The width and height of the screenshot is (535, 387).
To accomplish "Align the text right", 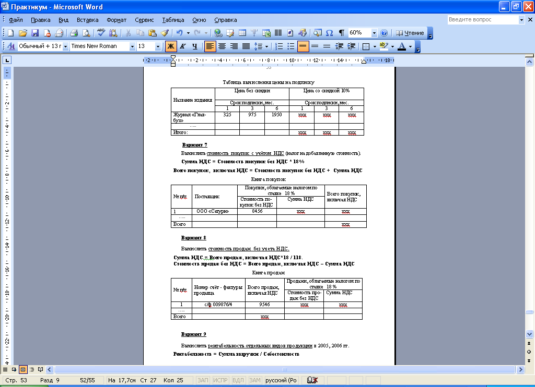I will pos(234,46).
